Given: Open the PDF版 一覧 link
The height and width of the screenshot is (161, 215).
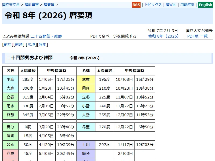Looking at the screenshot, I should coord(198,36).
